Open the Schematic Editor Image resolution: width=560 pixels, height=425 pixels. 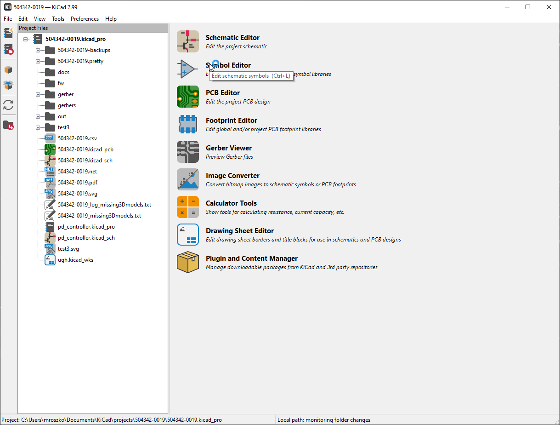click(232, 37)
